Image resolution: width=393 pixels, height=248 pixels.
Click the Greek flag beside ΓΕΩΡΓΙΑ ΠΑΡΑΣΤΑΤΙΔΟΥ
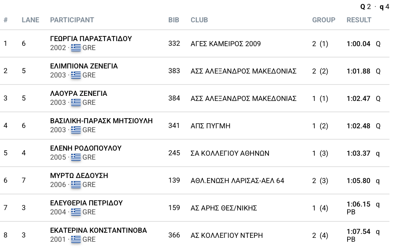click(76, 48)
